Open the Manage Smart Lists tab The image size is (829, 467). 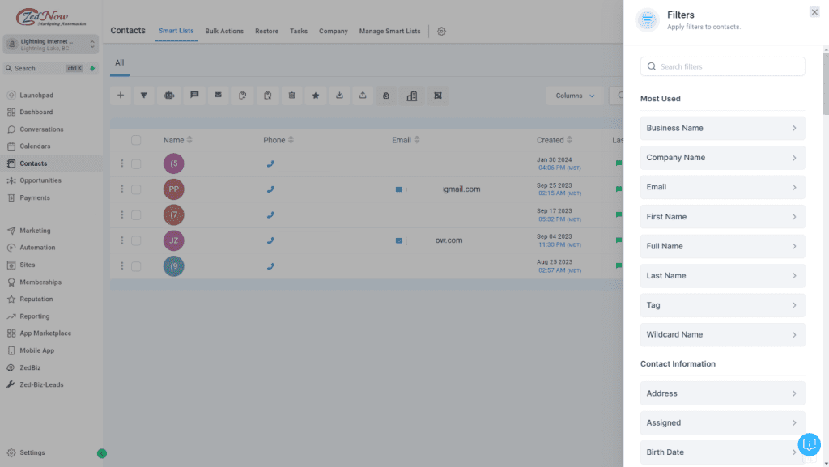point(389,31)
